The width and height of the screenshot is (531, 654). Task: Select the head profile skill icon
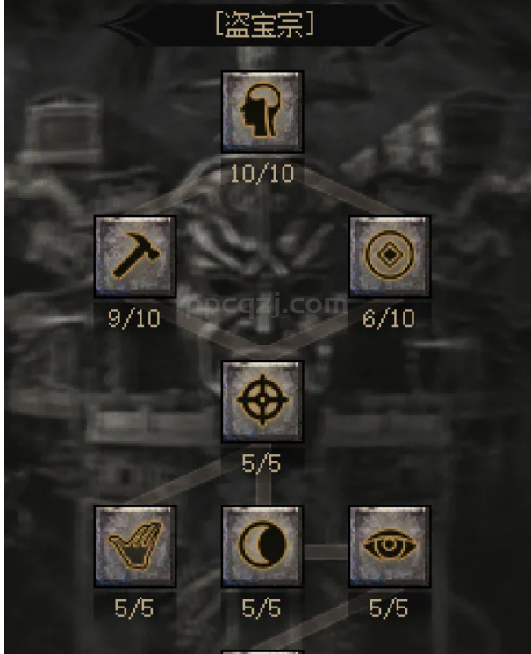click(262, 112)
